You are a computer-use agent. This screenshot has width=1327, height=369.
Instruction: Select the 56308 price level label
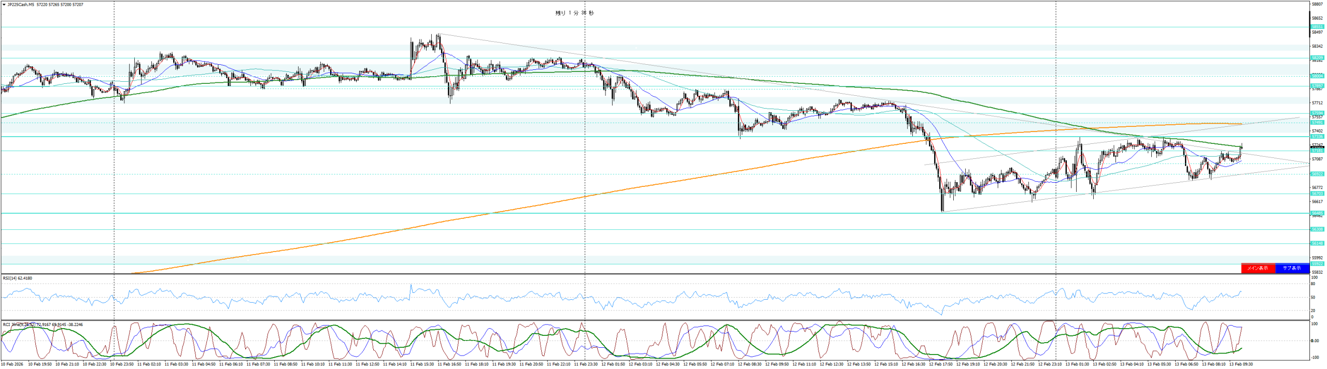[x=1317, y=229]
